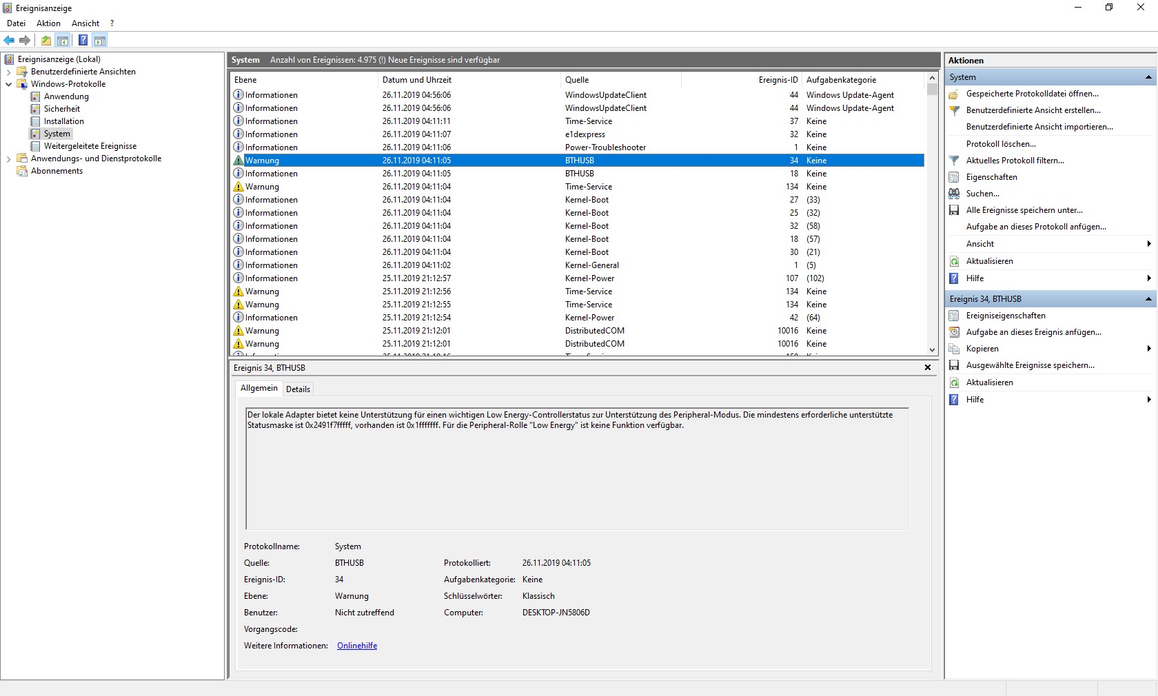The width and height of the screenshot is (1158, 696).
Task: Expand the Benutzerdefinierte Ansichten tree node
Action: 8,72
